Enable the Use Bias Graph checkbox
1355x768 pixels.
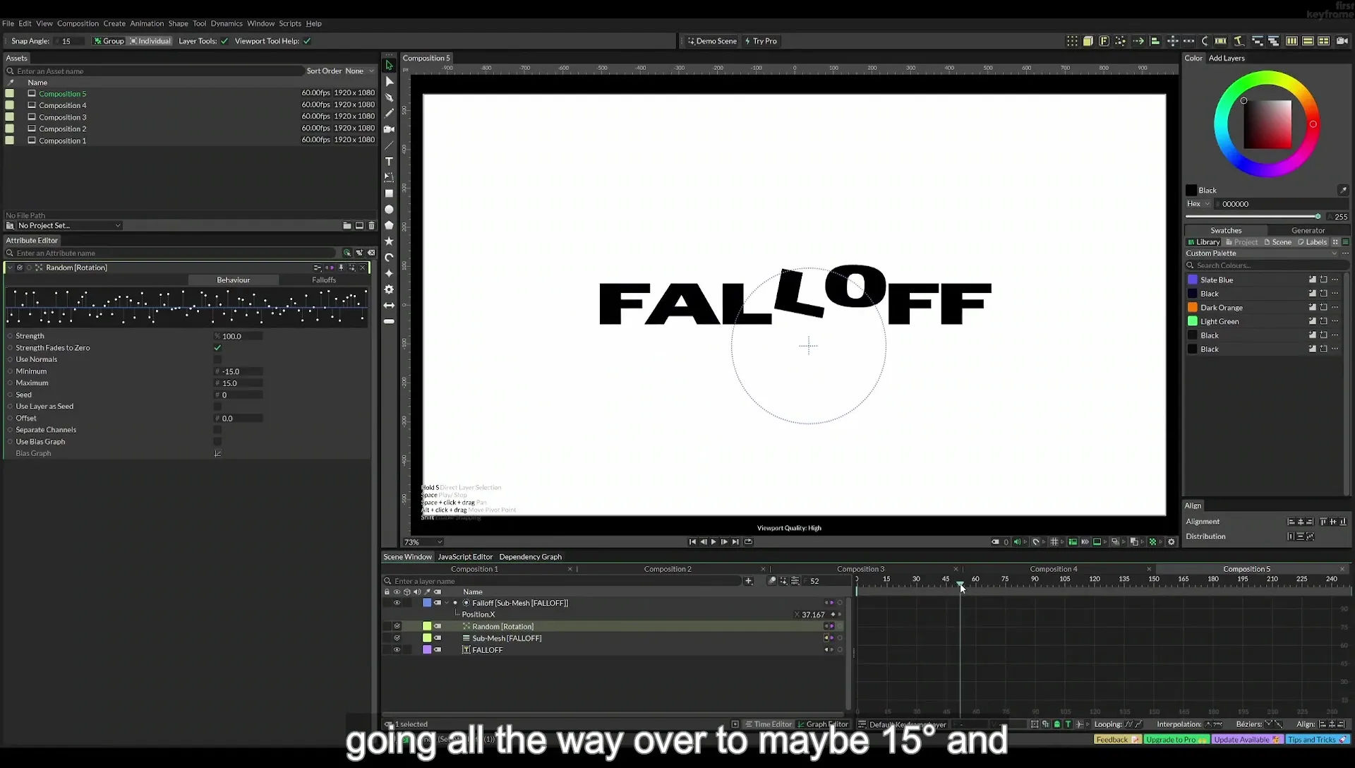[217, 442]
